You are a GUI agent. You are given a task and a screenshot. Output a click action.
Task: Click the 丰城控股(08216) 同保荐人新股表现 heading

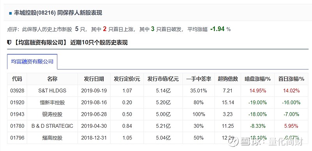58,13
